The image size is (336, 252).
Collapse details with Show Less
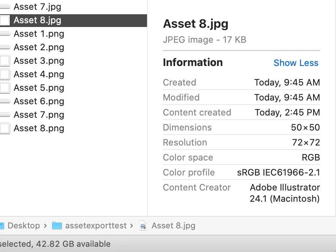tap(296, 63)
